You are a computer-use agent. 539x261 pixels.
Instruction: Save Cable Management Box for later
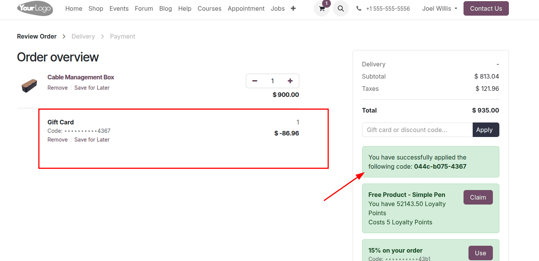pos(92,88)
